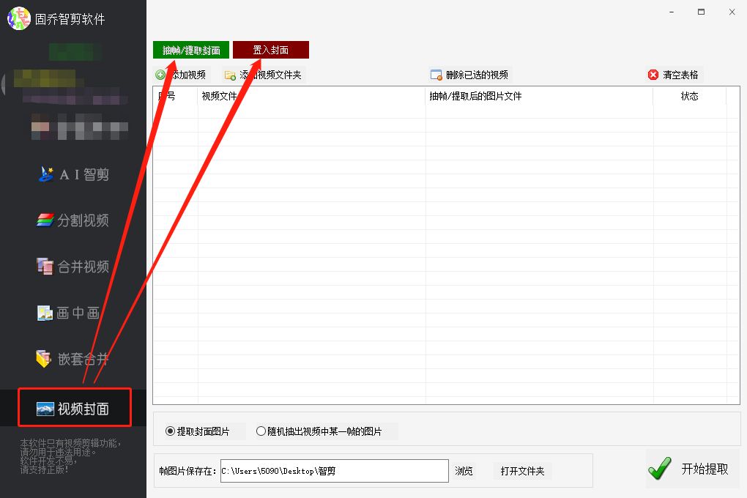
Task: Click the 画中画 menu label
Action: 78,313
